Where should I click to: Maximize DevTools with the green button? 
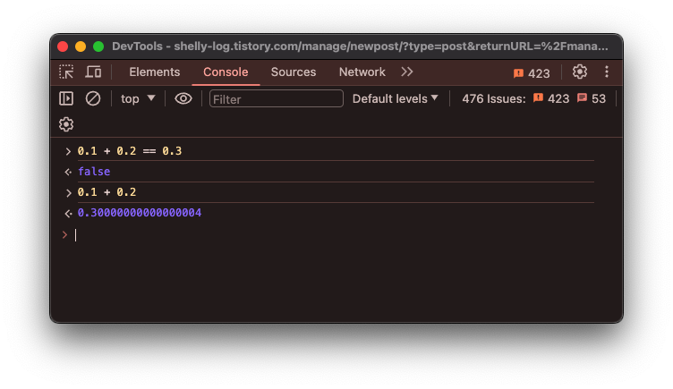point(98,47)
